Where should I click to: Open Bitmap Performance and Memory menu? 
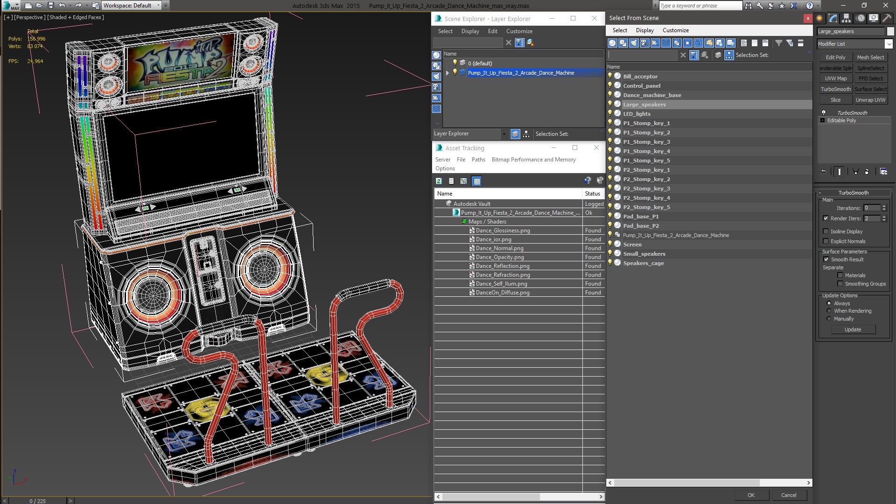533,160
